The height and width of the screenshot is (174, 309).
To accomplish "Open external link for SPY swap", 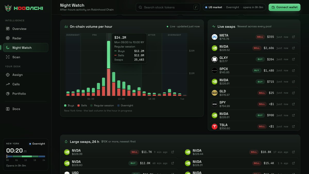I will pyautogui.click(x=293, y=104).
